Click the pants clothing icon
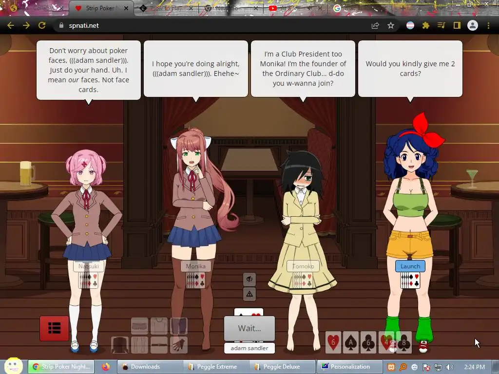This screenshot has height=374, width=499. (139, 345)
